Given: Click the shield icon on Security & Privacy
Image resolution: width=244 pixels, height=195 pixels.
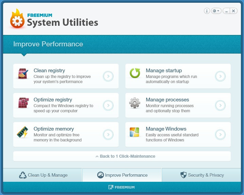Looking at the screenshot, I should pos(184,175).
